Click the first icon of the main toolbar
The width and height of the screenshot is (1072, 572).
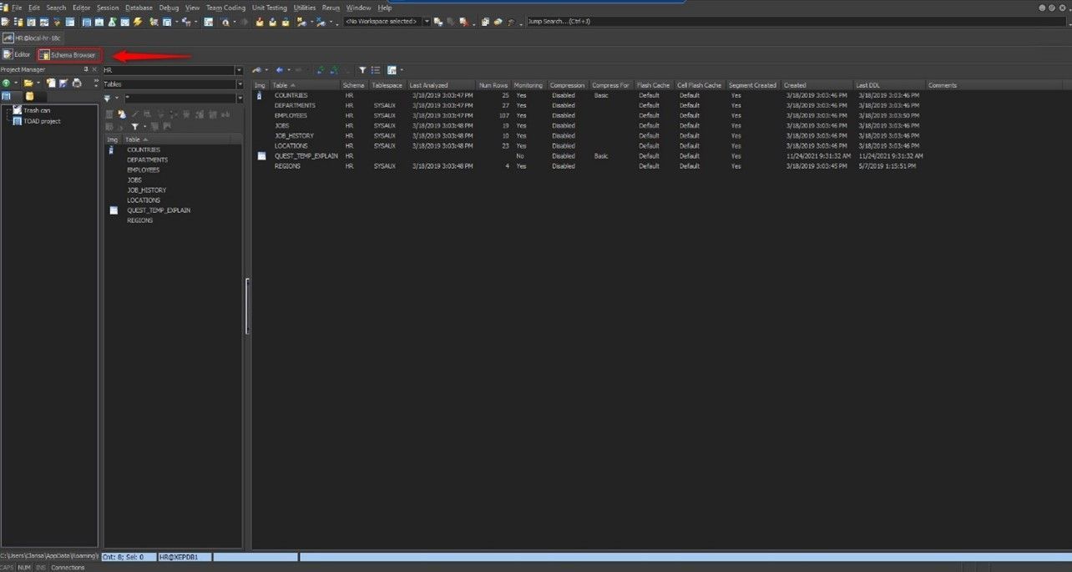click(x=5, y=22)
